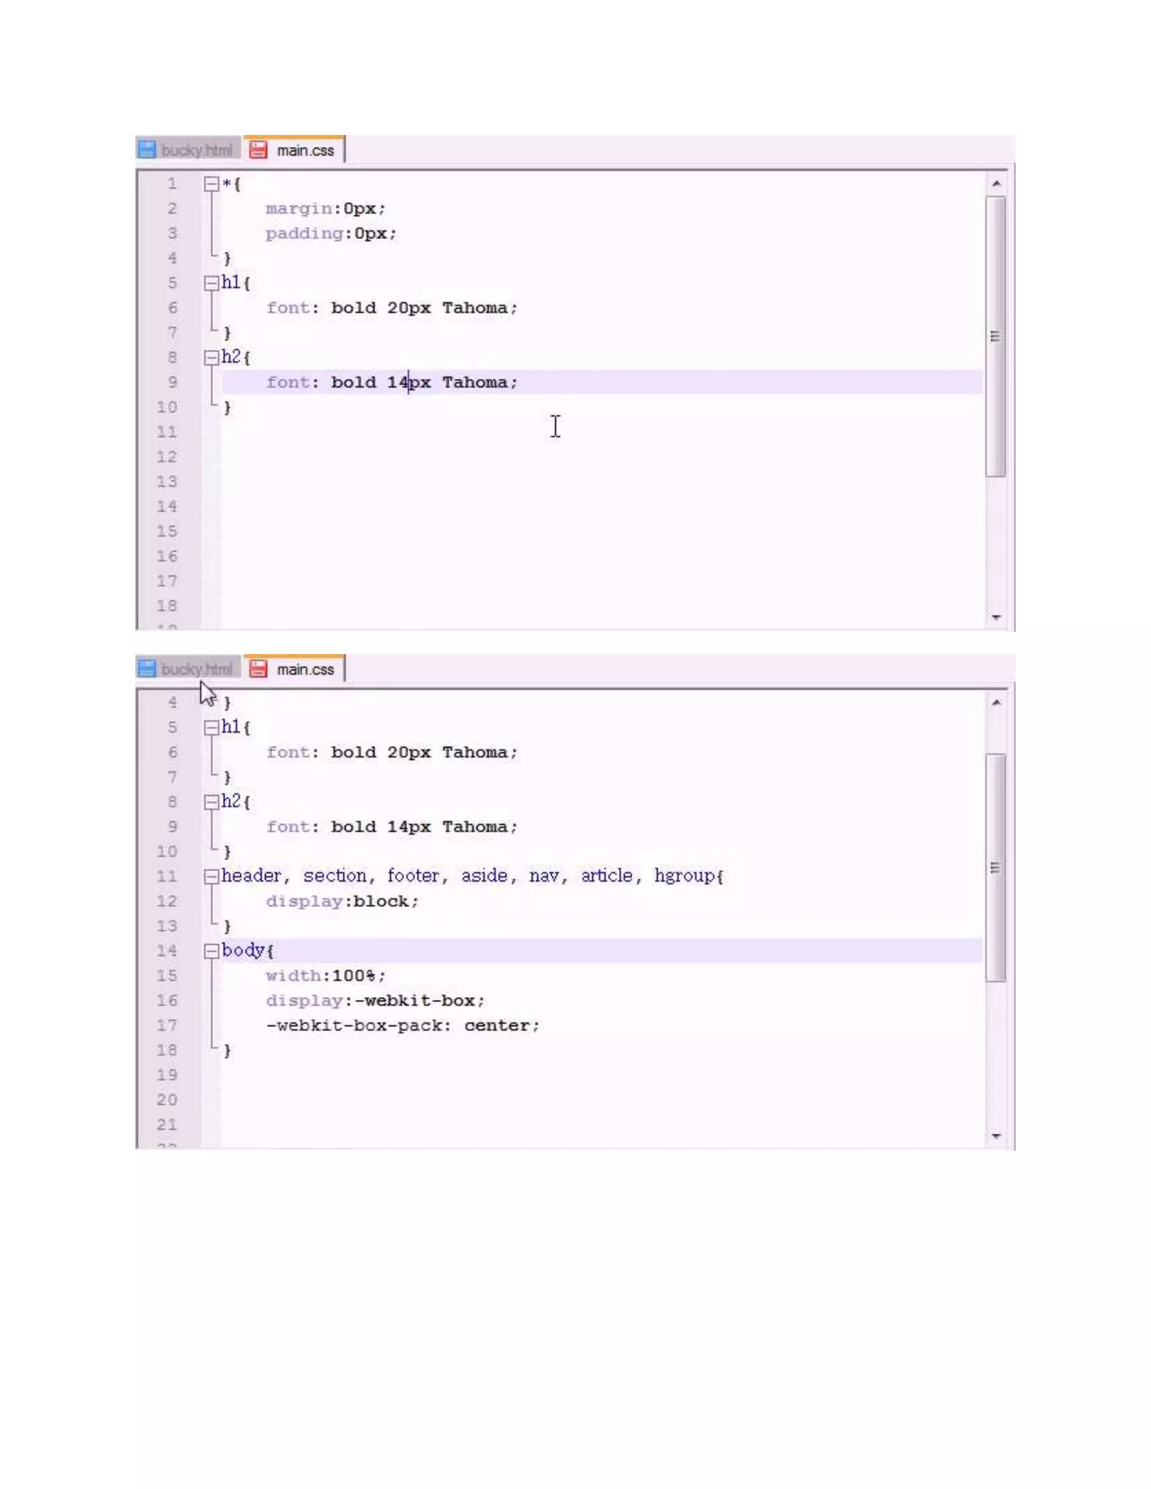Select main.css tab in the upper editor
Viewport: 1151px width, 1489px height.
[x=294, y=150]
